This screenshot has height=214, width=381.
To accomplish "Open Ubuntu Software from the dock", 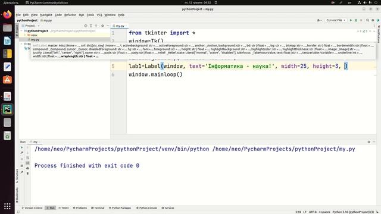I will pos(7,80).
